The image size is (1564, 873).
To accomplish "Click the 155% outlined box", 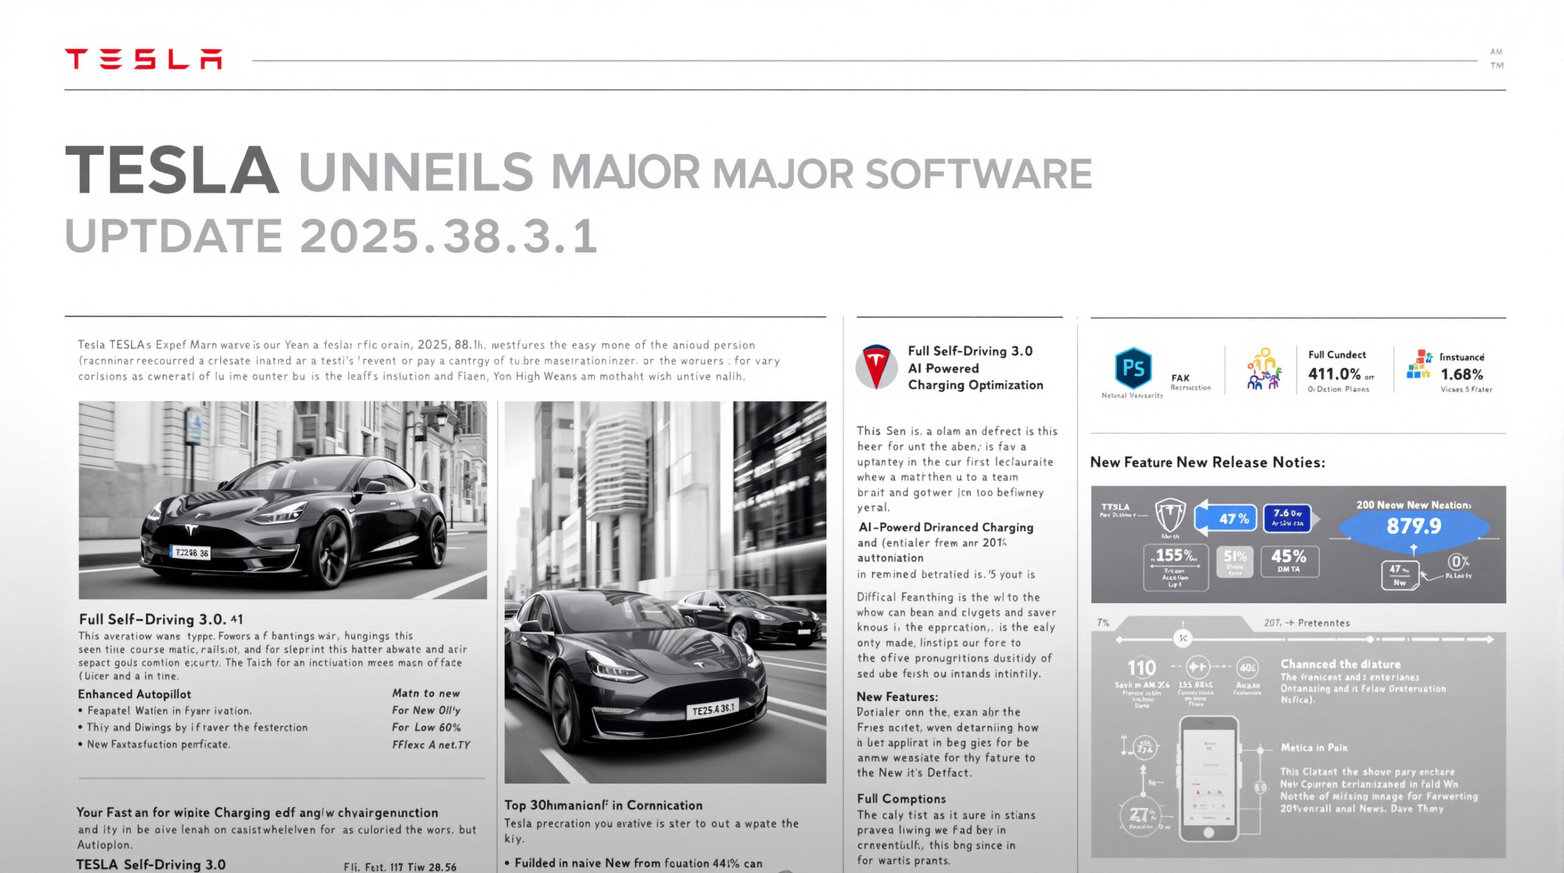I will tap(1176, 568).
